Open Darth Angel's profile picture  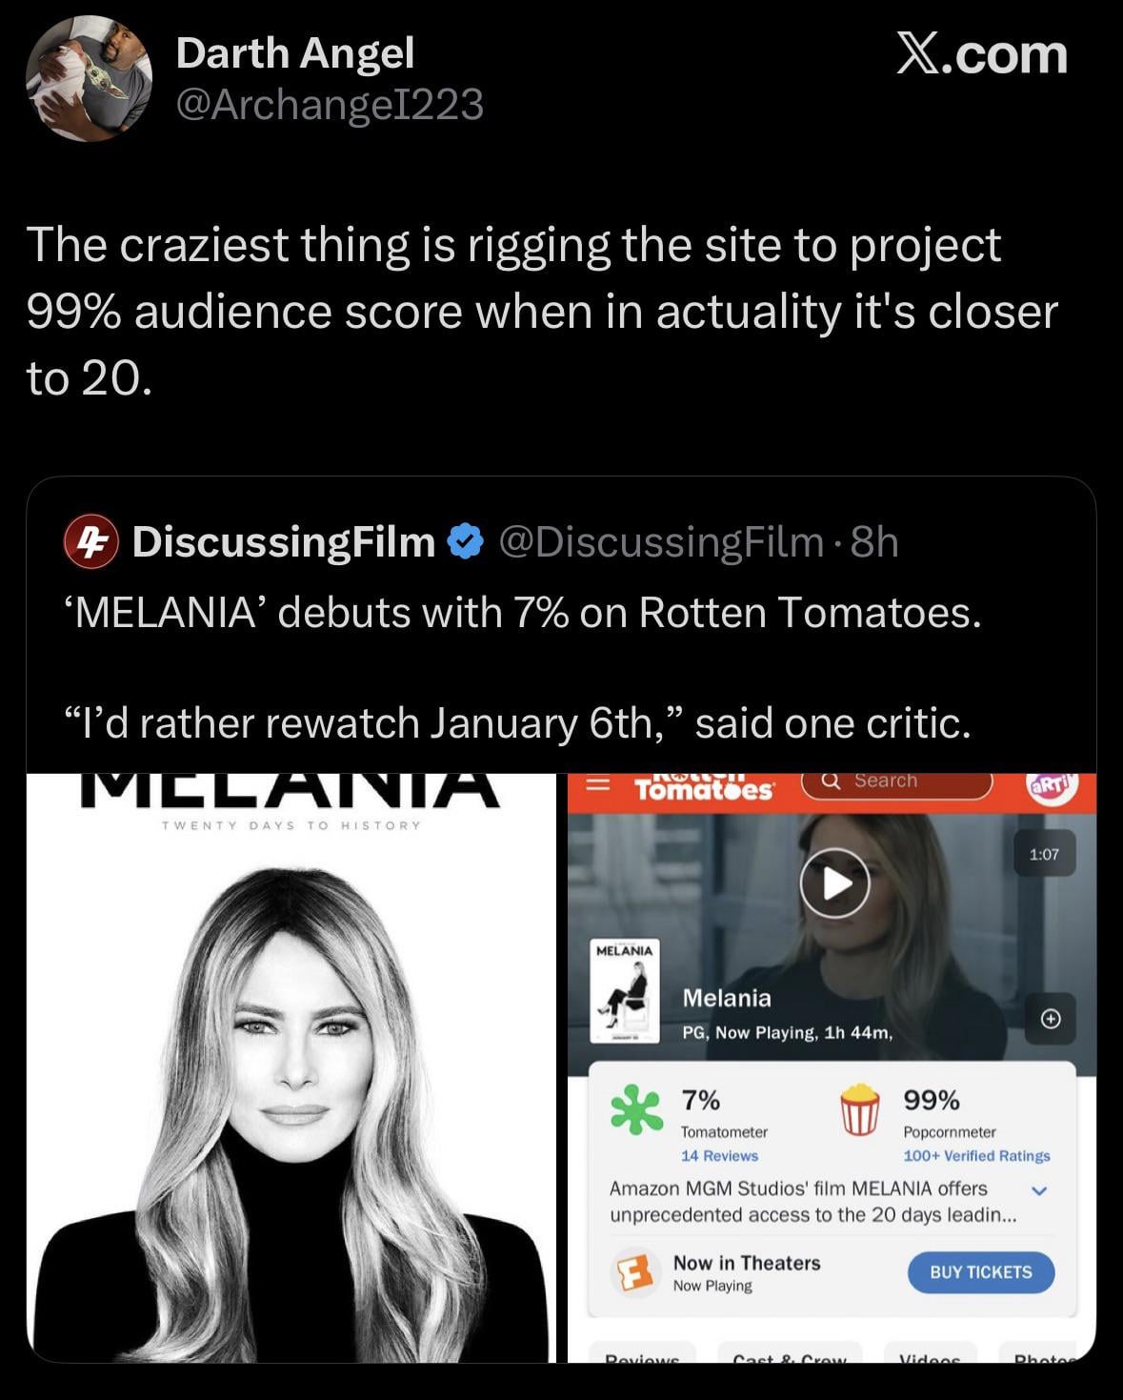click(x=89, y=79)
